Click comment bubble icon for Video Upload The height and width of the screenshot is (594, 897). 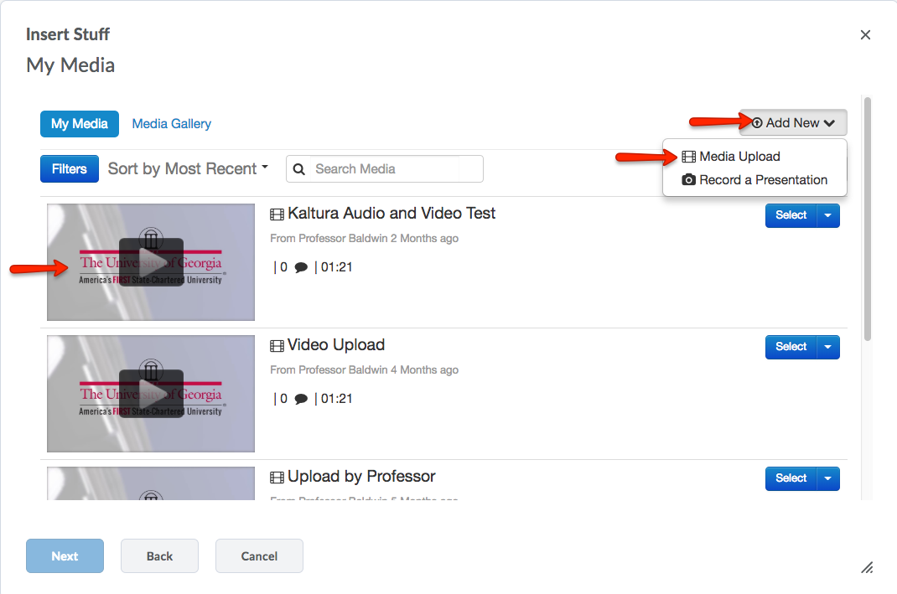click(301, 399)
